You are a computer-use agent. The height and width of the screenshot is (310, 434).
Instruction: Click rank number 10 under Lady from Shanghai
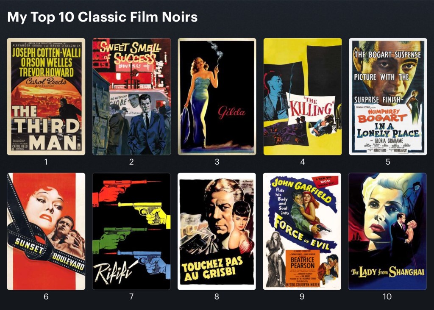click(387, 297)
